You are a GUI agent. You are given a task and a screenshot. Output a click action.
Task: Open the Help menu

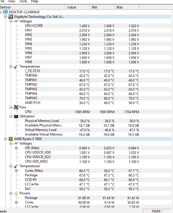(x=35, y=1)
